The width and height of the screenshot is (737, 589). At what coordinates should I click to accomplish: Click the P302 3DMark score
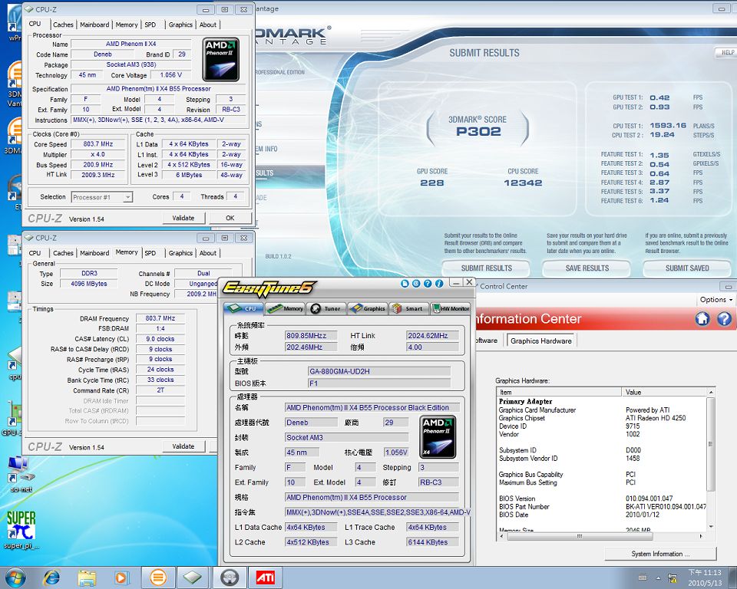pos(478,131)
